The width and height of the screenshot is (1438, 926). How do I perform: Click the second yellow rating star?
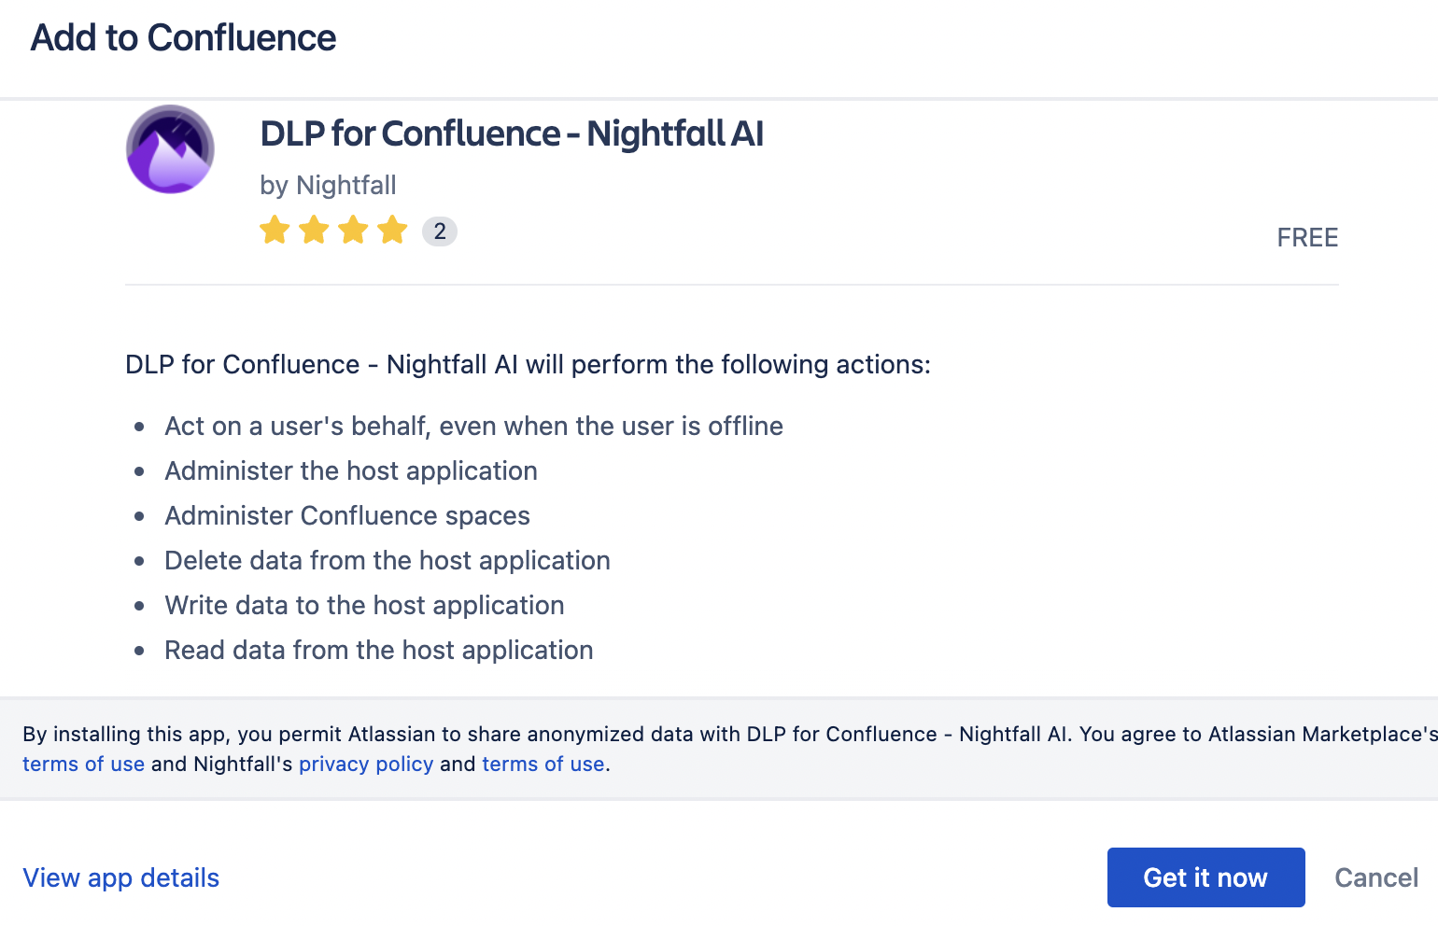[x=314, y=230]
